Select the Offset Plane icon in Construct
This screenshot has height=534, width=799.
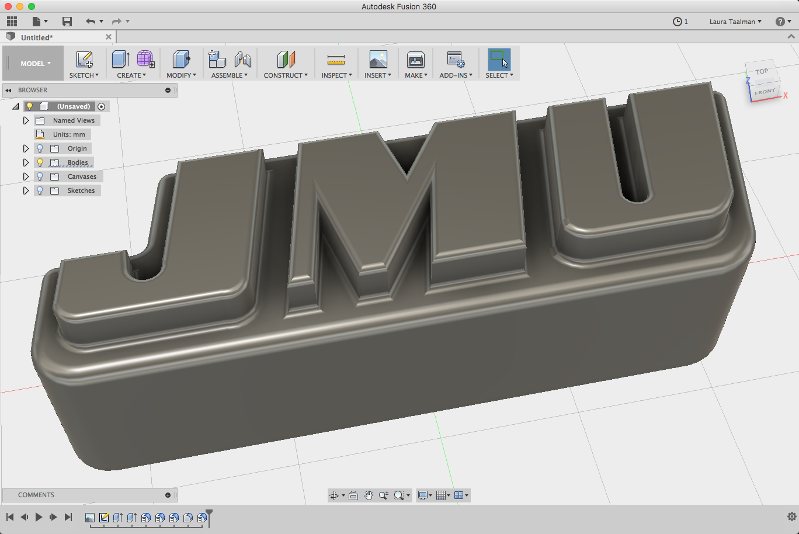click(x=286, y=59)
